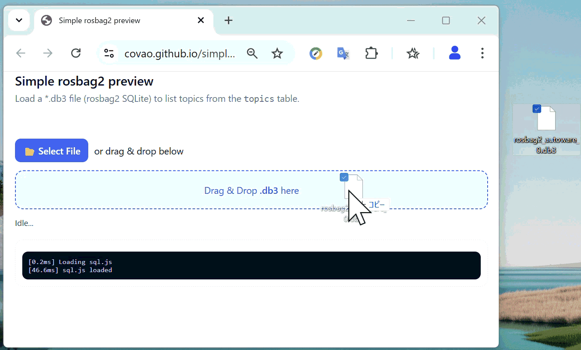
Task: Uncheck the rosbag2_autoware_0.db3 selection checkbox
Action: 536,109
